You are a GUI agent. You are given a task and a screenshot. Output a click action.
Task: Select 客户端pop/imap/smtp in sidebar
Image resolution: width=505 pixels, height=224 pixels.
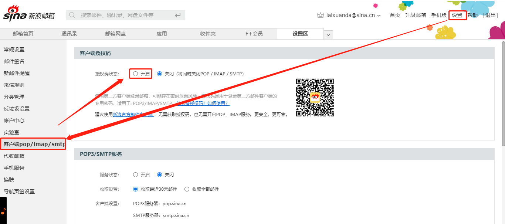point(34,144)
